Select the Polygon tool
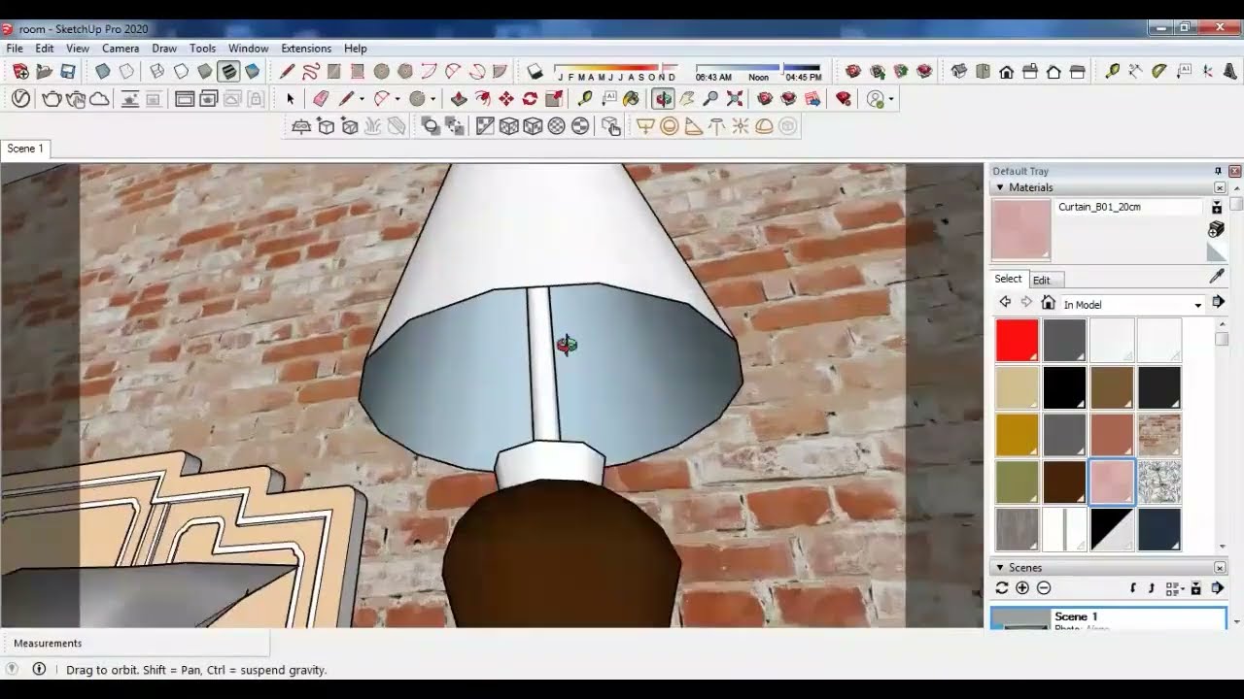Image resolution: width=1244 pixels, height=699 pixels. tap(405, 71)
